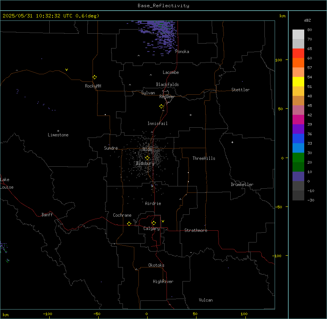Image resolution: width=327 pixels, height=319 pixels.
Task: Pick the yellow 54 dBZ legend swatch
Action: (x=298, y=81)
